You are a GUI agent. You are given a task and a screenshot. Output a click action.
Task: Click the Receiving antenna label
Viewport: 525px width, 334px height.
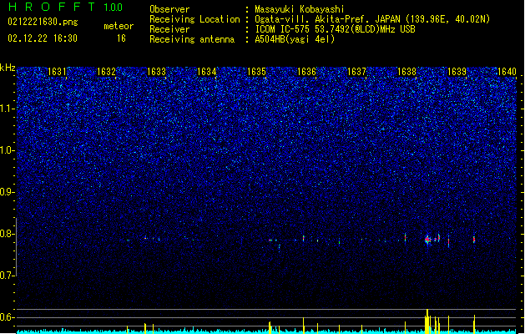click(x=192, y=39)
